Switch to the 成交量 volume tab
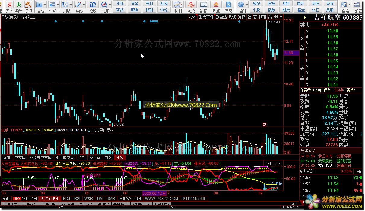Screen dimensions: 365x211 20,157
